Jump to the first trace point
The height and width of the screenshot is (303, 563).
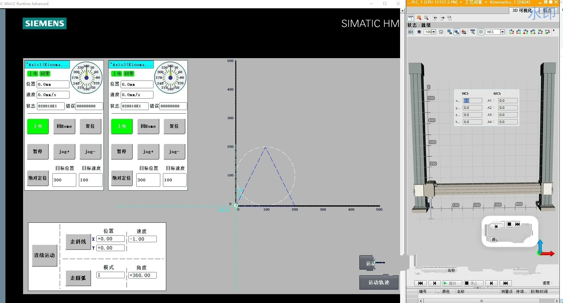(x=420, y=283)
